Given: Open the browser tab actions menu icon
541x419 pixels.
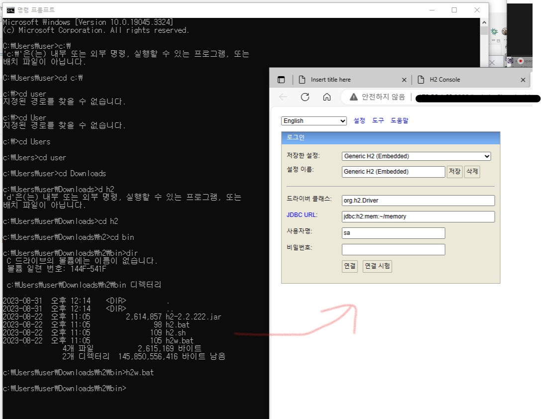Looking at the screenshot, I should (x=281, y=80).
